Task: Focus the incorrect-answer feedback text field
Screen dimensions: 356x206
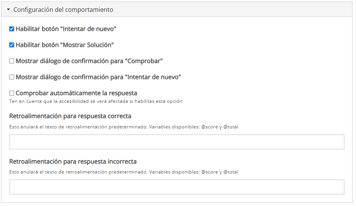Action: [176, 187]
